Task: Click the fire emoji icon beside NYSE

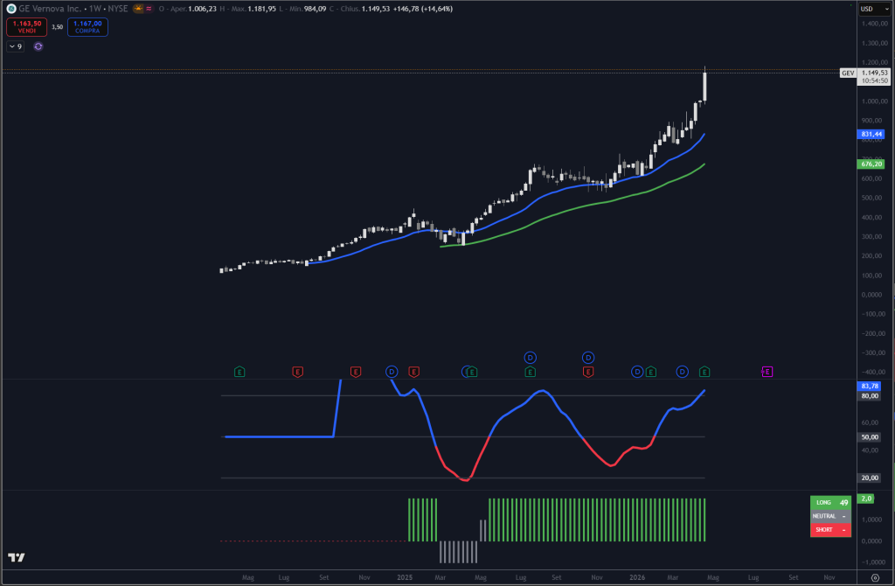Action: pyautogui.click(x=137, y=8)
